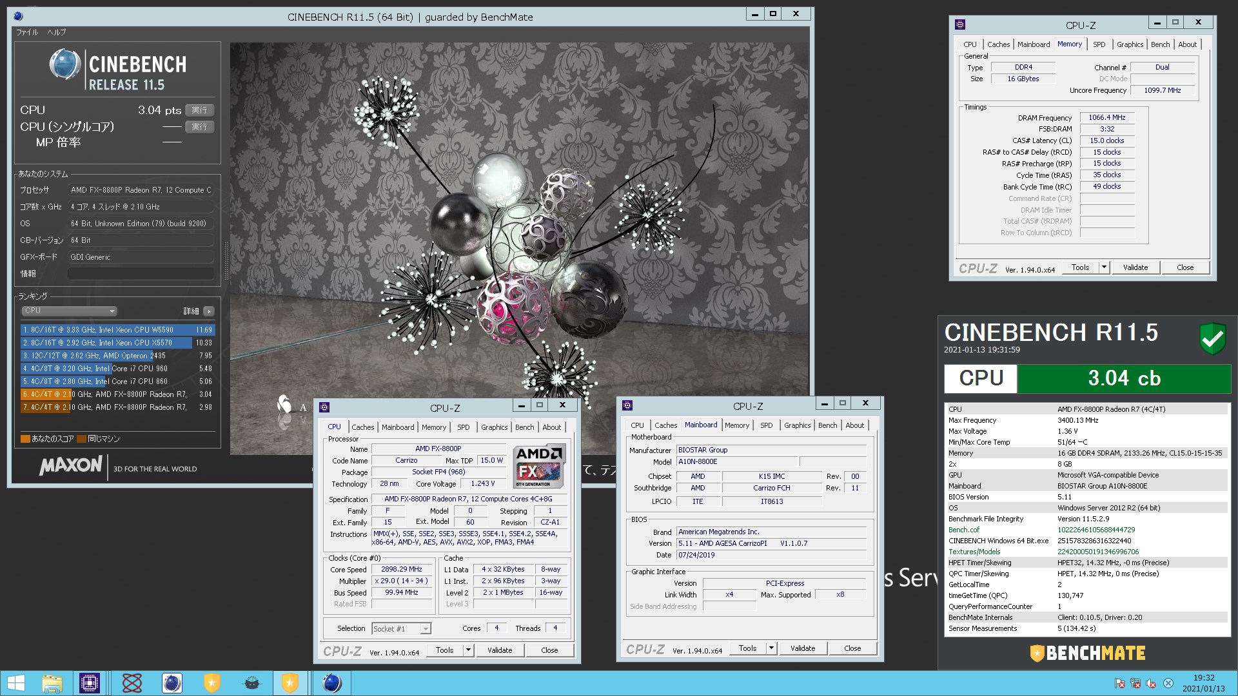
Task: Click title icon of CPU-Z CPU window
Action: point(324,407)
